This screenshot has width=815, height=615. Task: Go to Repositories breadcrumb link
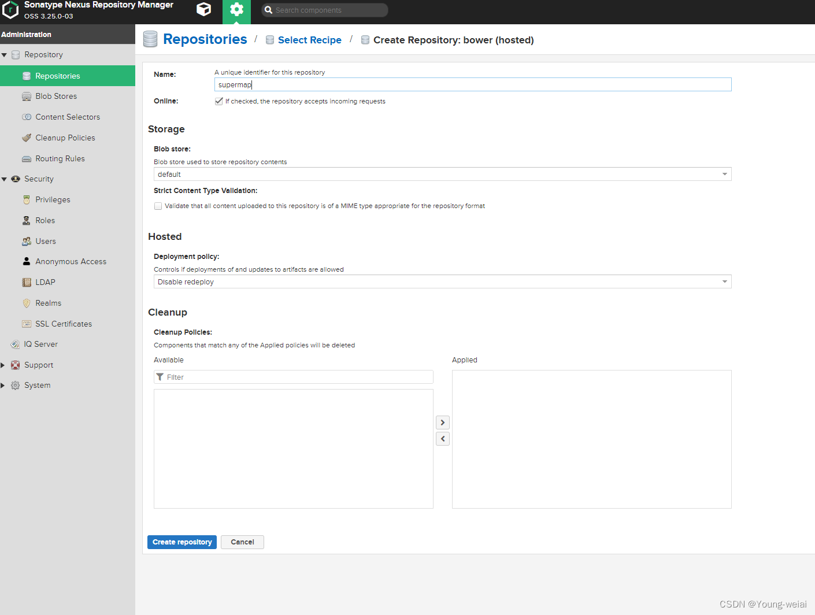pyautogui.click(x=205, y=39)
